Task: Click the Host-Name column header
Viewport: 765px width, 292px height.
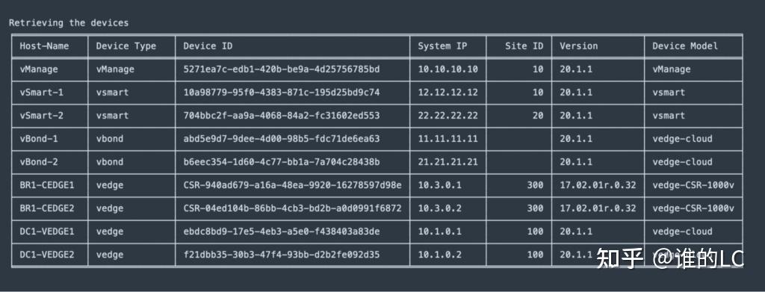Action: pos(44,46)
